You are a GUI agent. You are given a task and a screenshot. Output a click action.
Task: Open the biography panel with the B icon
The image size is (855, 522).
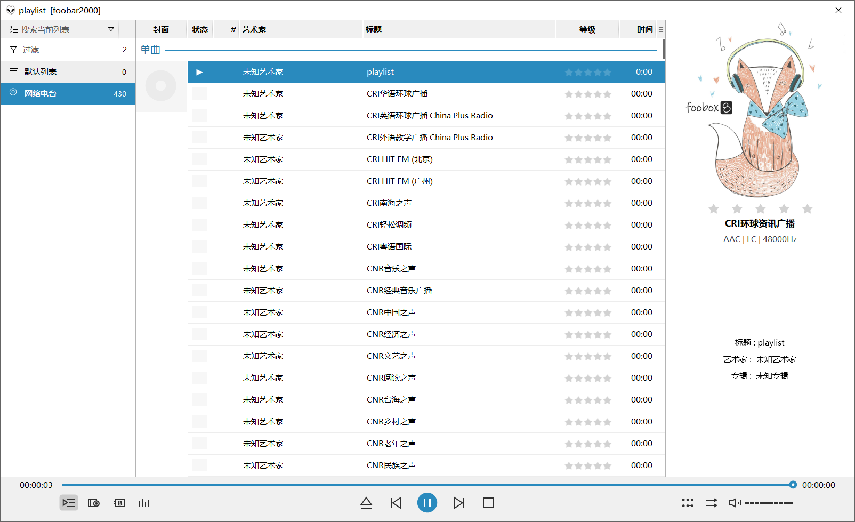click(119, 502)
